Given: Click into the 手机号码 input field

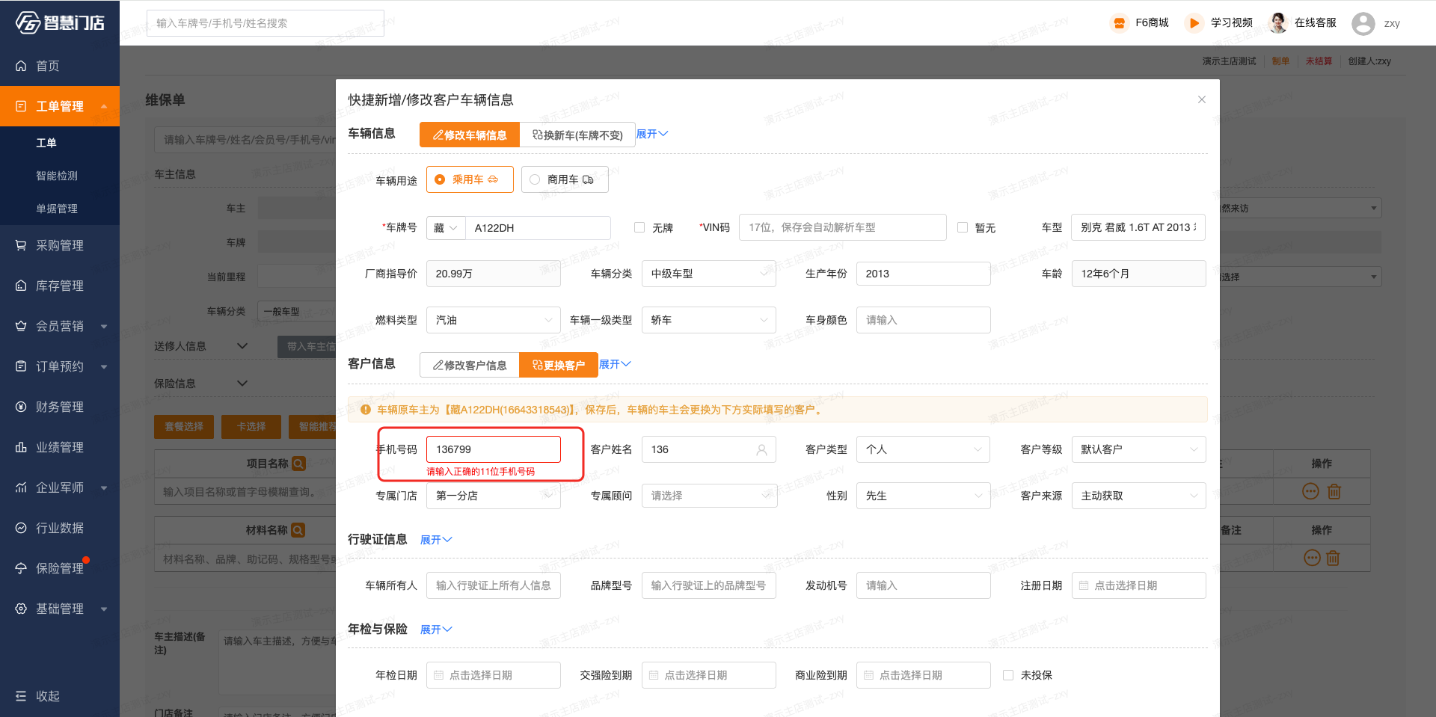Looking at the screenshot, I should (x=494, y=449).
